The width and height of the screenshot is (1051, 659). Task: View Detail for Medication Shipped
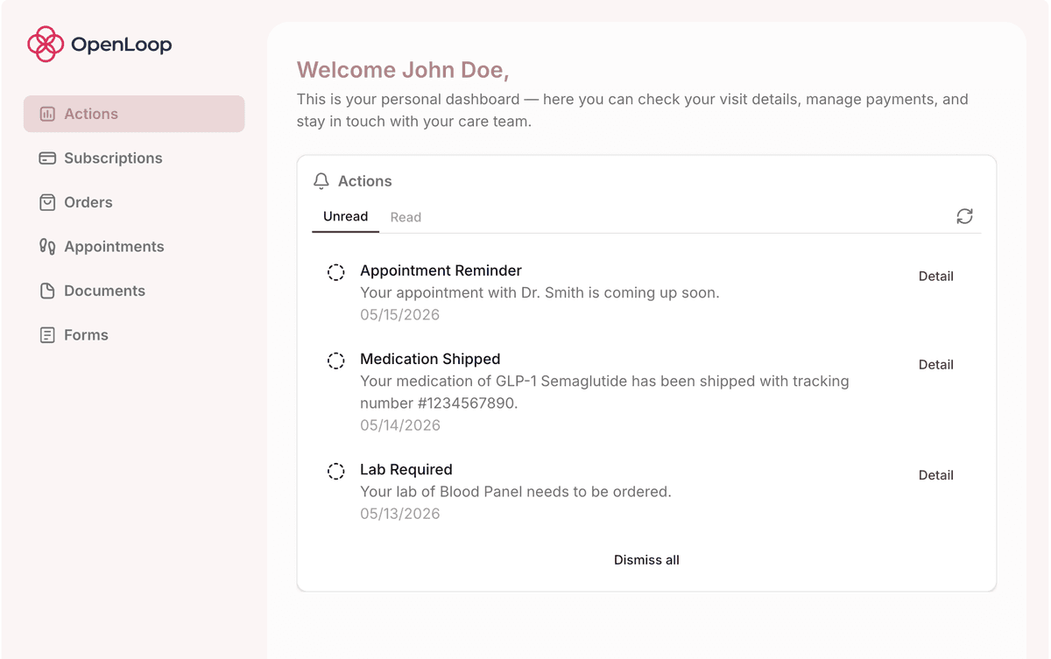(935, 364)
